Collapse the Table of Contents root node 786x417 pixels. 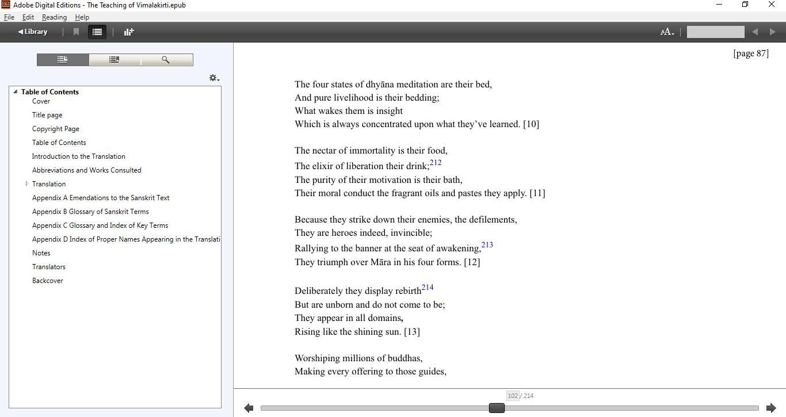[16, 92]
